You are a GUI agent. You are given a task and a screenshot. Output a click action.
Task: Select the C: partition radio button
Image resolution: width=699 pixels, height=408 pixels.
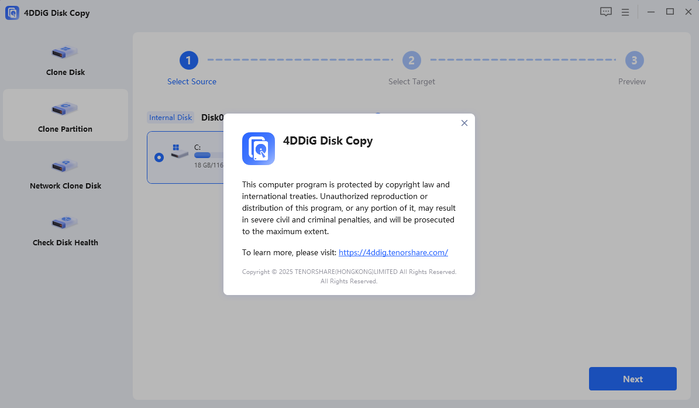[159, 157]
